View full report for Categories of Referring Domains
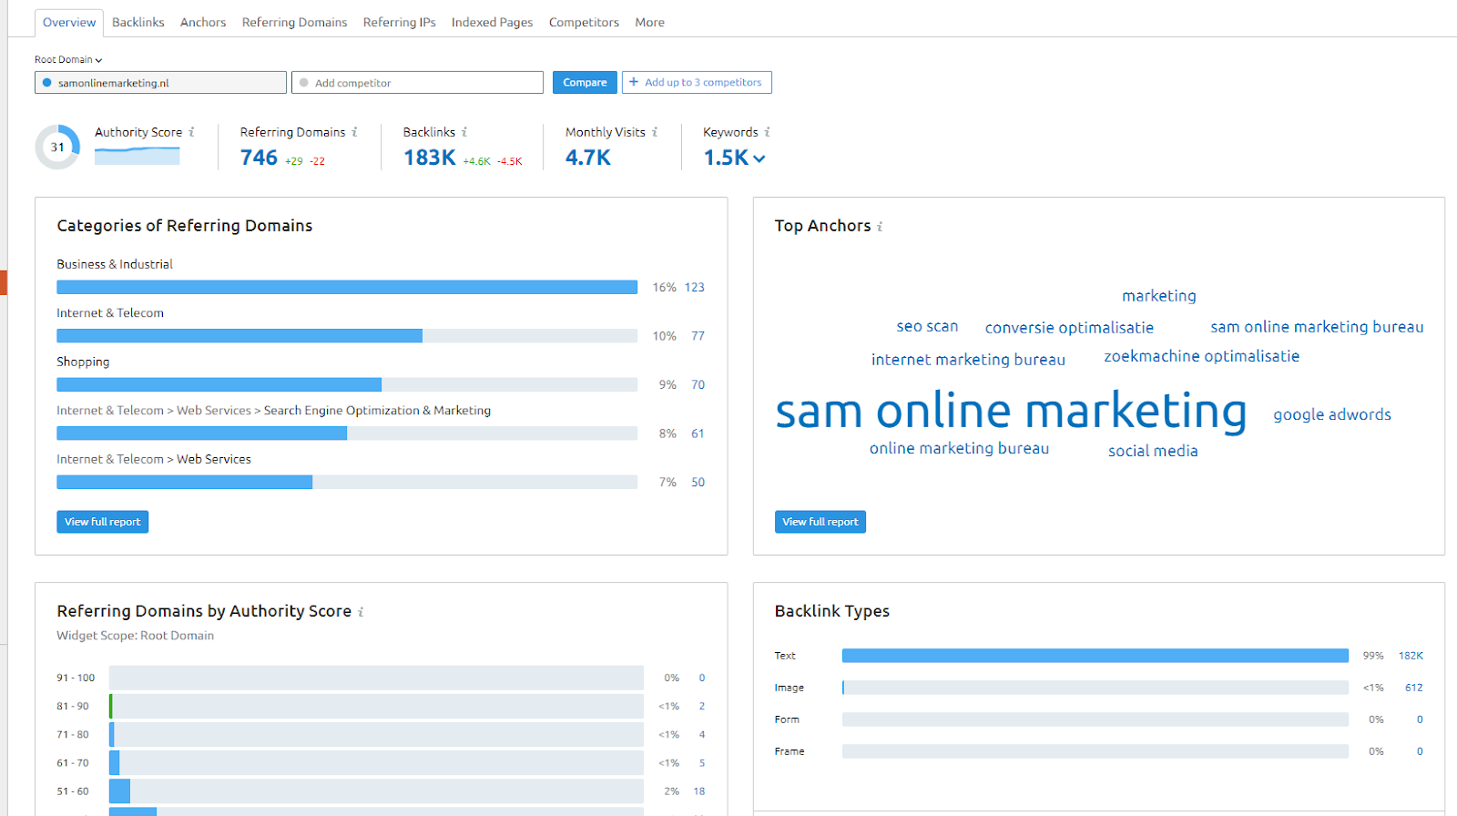The height and width of the screenshot is (816, 1457). [x=103, y=522]
